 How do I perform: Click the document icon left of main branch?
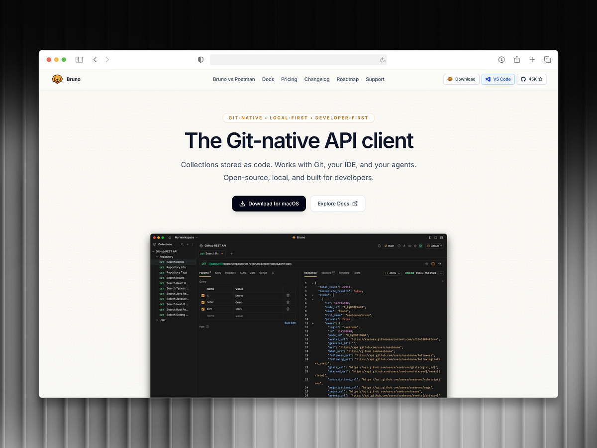[x=379, y=246]
